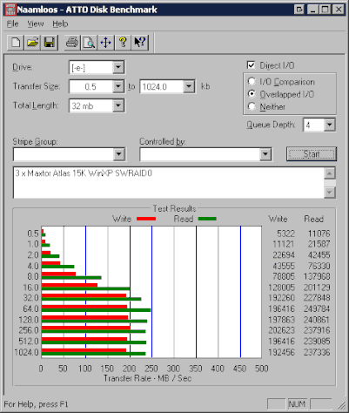
Task: Open Print Preview magnifier icon
Action: [89, 43]
